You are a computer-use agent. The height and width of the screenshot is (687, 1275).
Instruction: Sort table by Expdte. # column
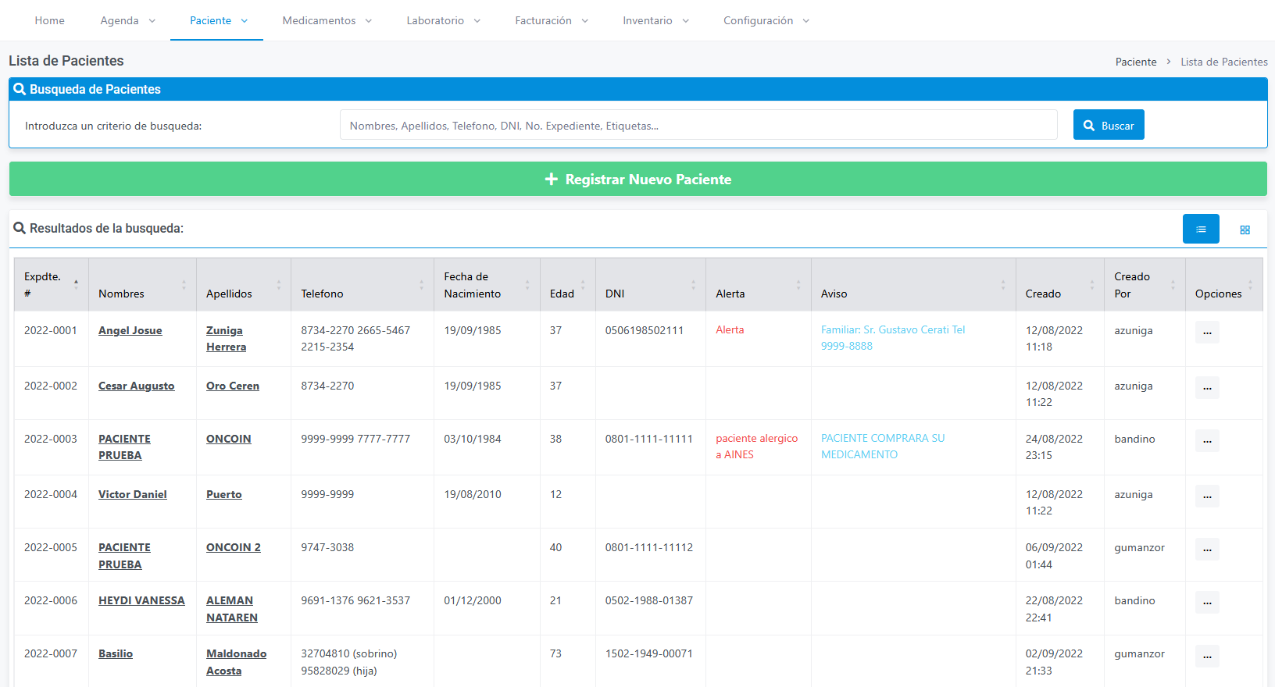tap(52, 285)
